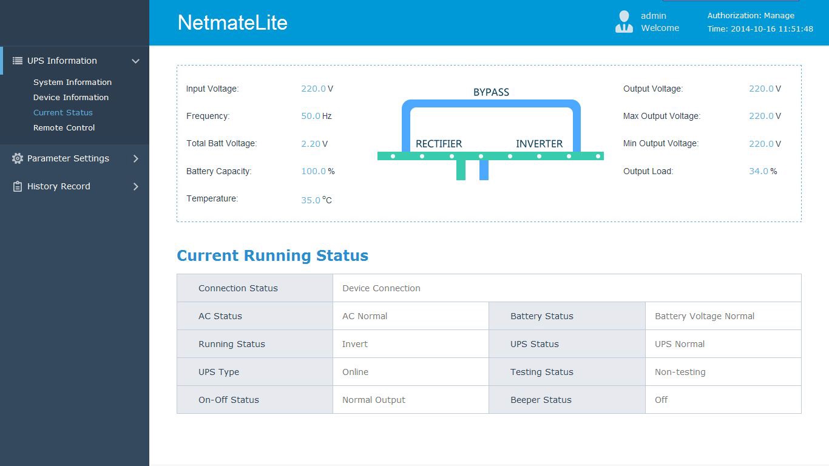Select Current Status in sidebar
Image resolution: width=829 pixels, height=466 pixels.
click(x=63, y=112)
